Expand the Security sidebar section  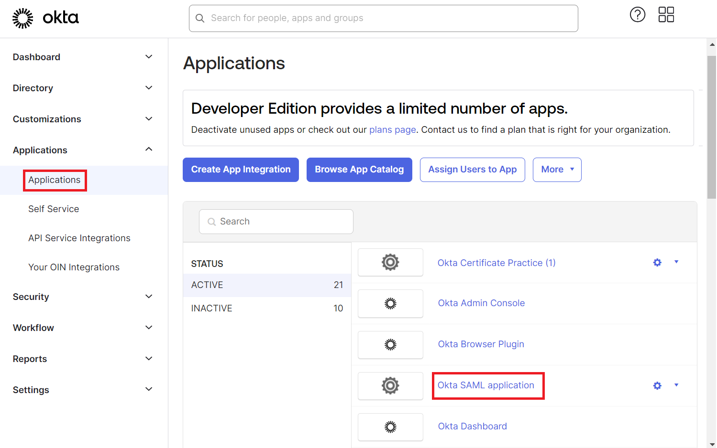[149, 297]
